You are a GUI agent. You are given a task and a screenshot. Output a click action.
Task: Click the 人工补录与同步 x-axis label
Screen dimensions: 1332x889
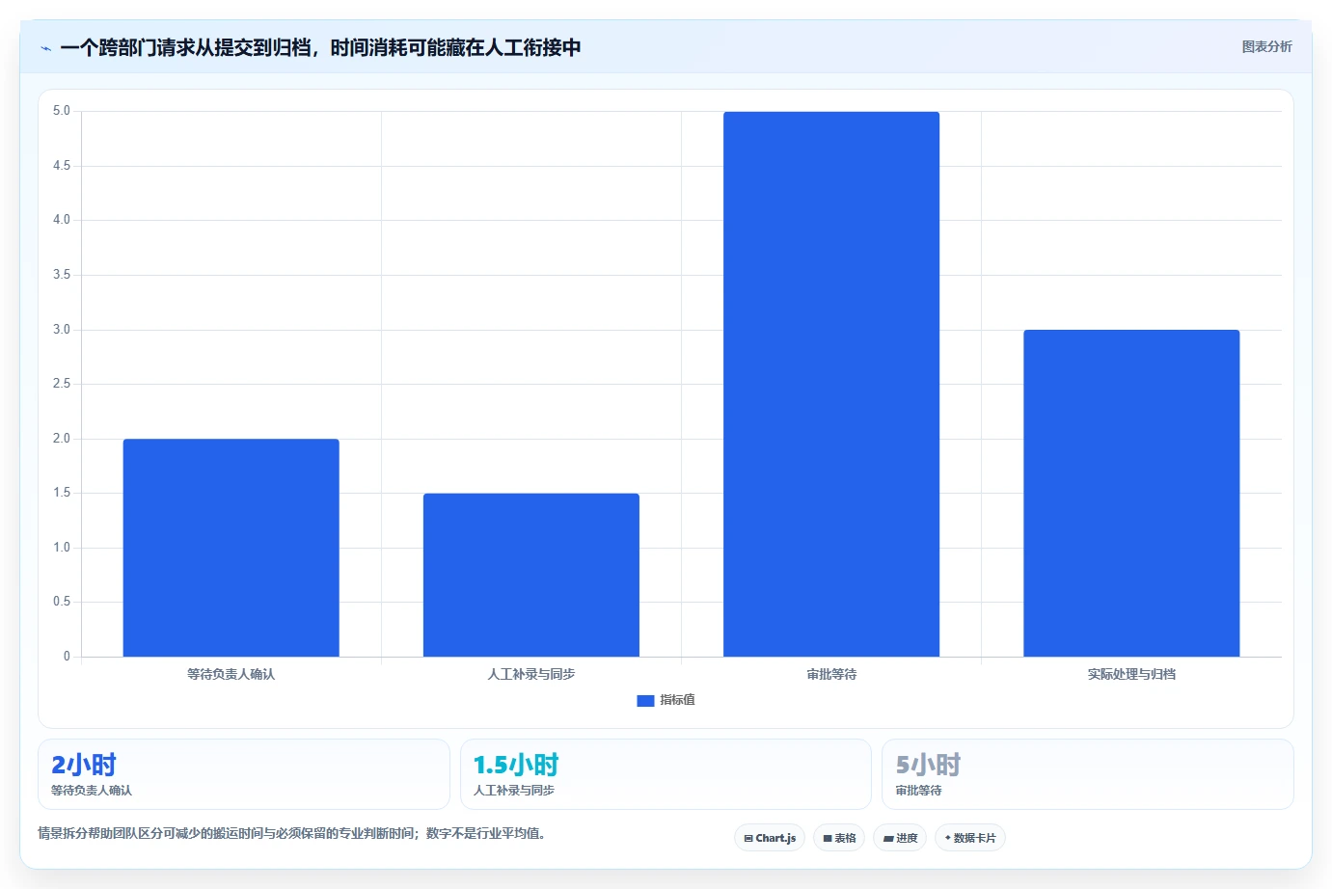point(531,674)
